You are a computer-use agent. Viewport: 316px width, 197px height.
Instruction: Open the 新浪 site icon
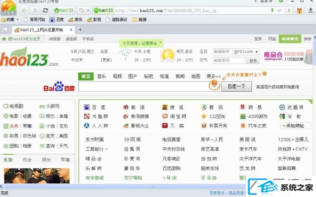126,107
